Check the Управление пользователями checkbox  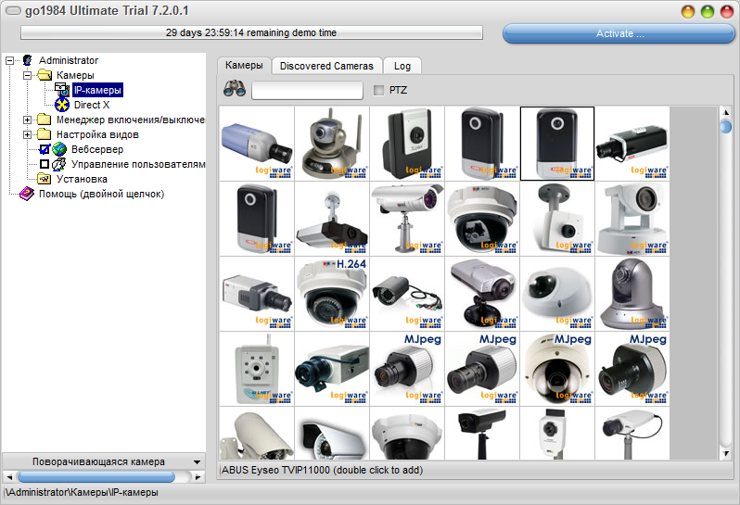pyautogui.click(x=45, y=164)
